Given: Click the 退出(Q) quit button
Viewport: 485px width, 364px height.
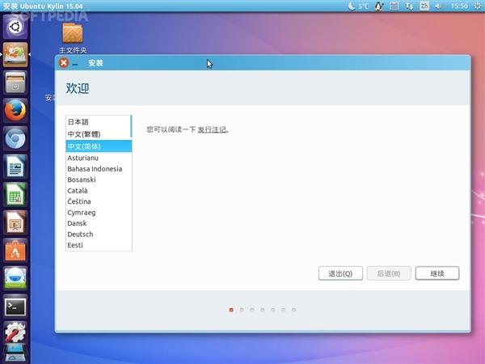Looking at the screenshot, I should tap(340, 273).
